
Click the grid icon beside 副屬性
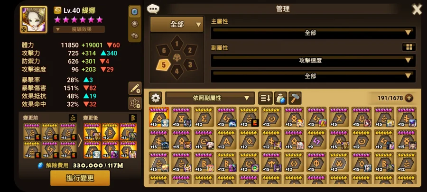coord(409,47)
